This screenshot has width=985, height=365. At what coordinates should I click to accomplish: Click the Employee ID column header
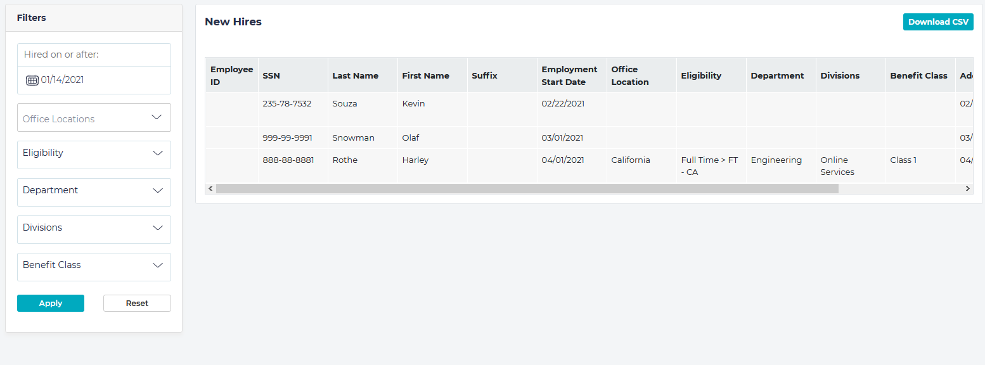point(231,76)
